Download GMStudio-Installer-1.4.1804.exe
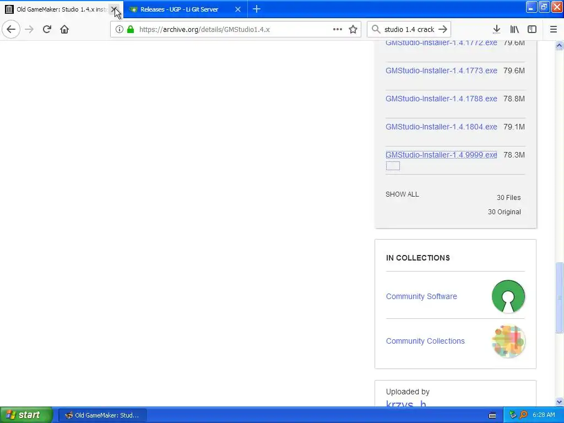 [441, 127]
